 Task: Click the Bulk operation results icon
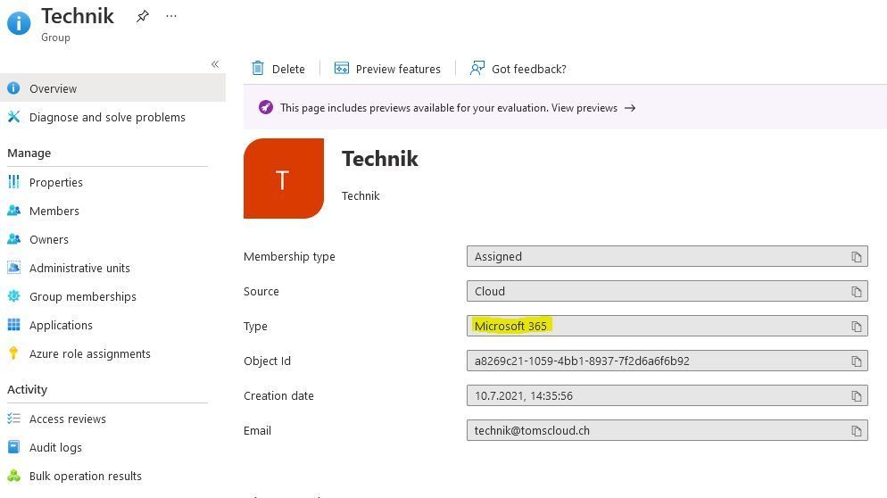pyautogui.click(x=13, y=476)
